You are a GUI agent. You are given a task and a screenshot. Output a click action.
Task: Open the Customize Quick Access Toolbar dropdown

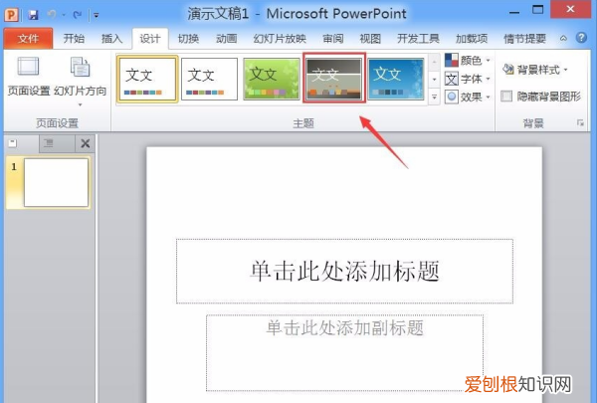tap(97, 15)
